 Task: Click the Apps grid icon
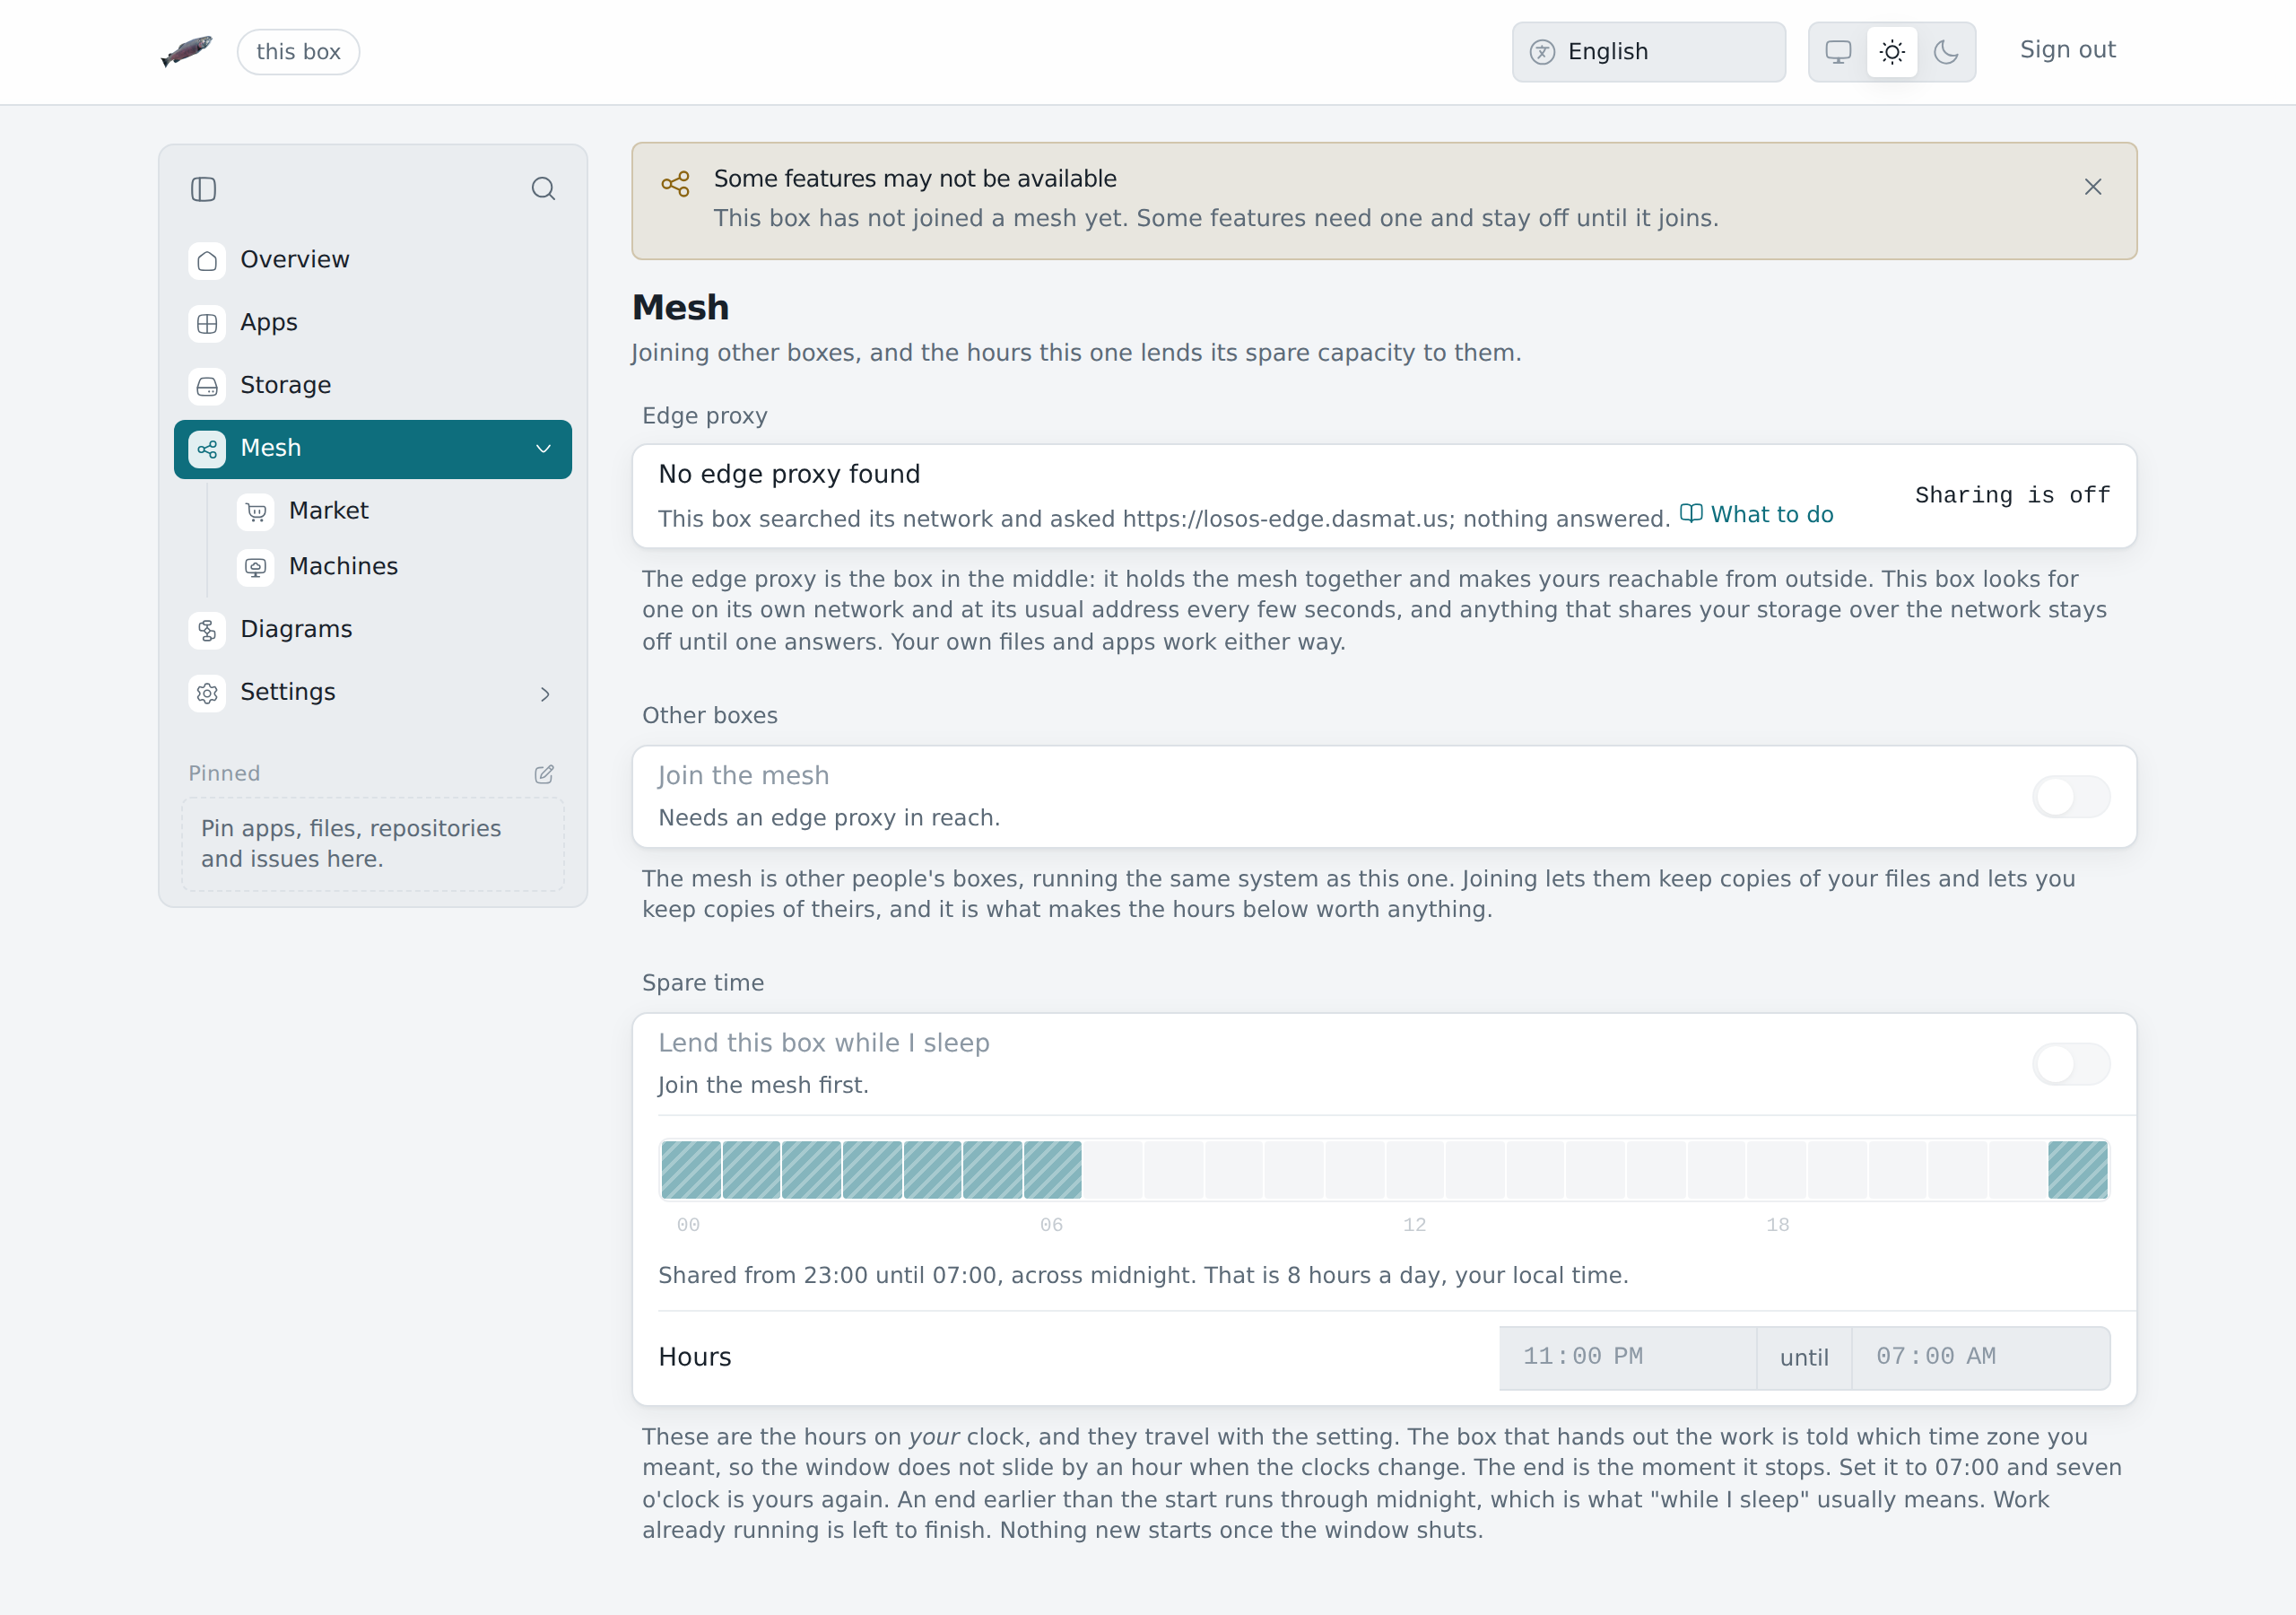coord(207,323)
